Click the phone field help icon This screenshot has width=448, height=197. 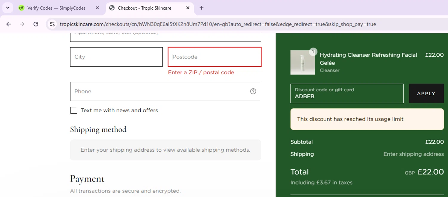point(253,91)
